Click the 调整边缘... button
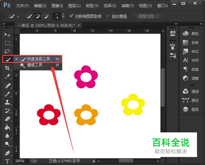The height and width of the screenshot is (165, 205). [x=148, y=16]
